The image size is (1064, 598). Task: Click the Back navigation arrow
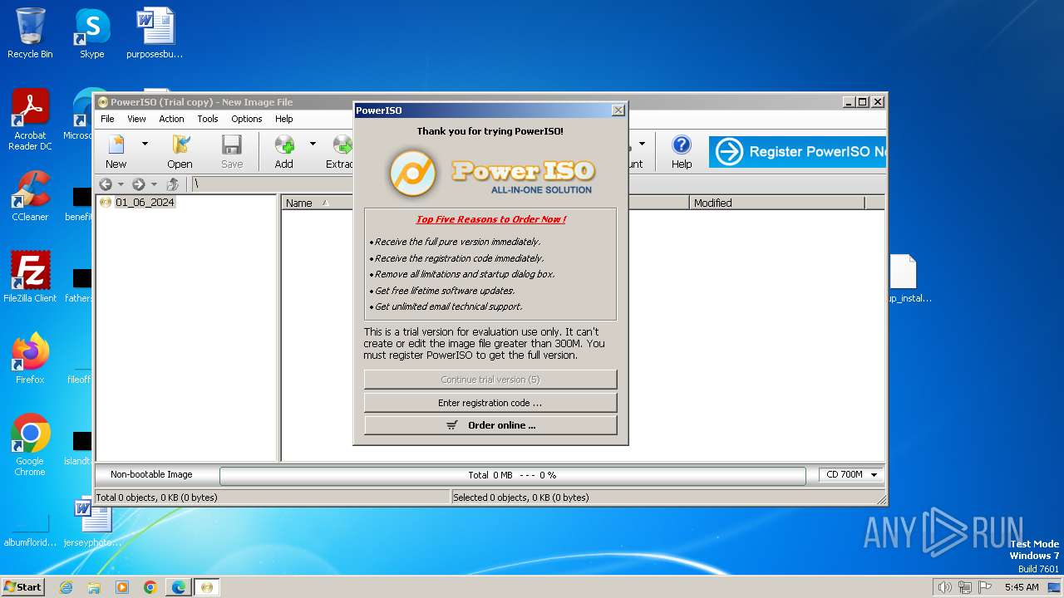(106, 184)
